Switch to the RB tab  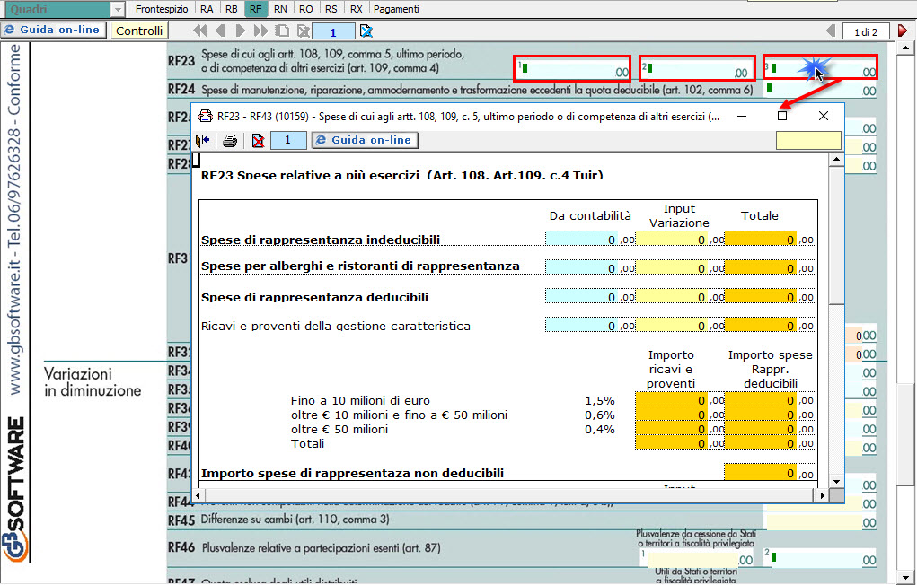(232, 9)
